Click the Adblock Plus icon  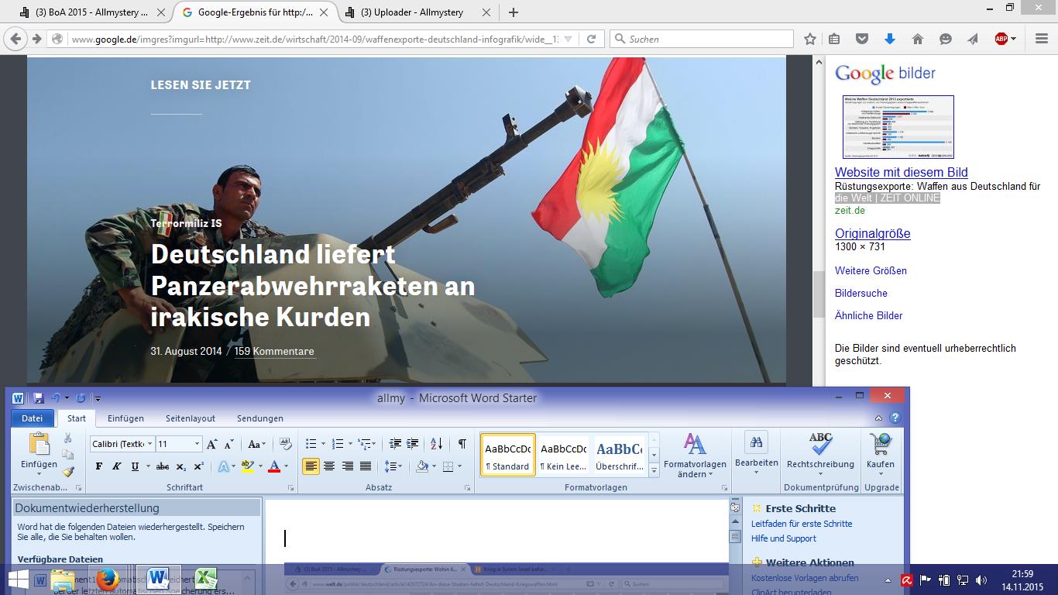1001,39
